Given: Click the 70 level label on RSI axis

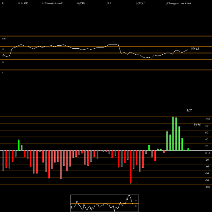Looking at the screenshot, I should [x=3, y=49].
